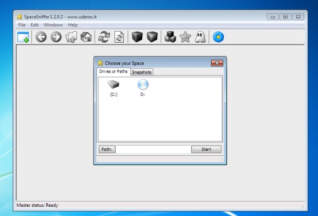Viewport: 318px width, 216px height.
Task: Open the Help menu
Action: (x=73, y=25)
